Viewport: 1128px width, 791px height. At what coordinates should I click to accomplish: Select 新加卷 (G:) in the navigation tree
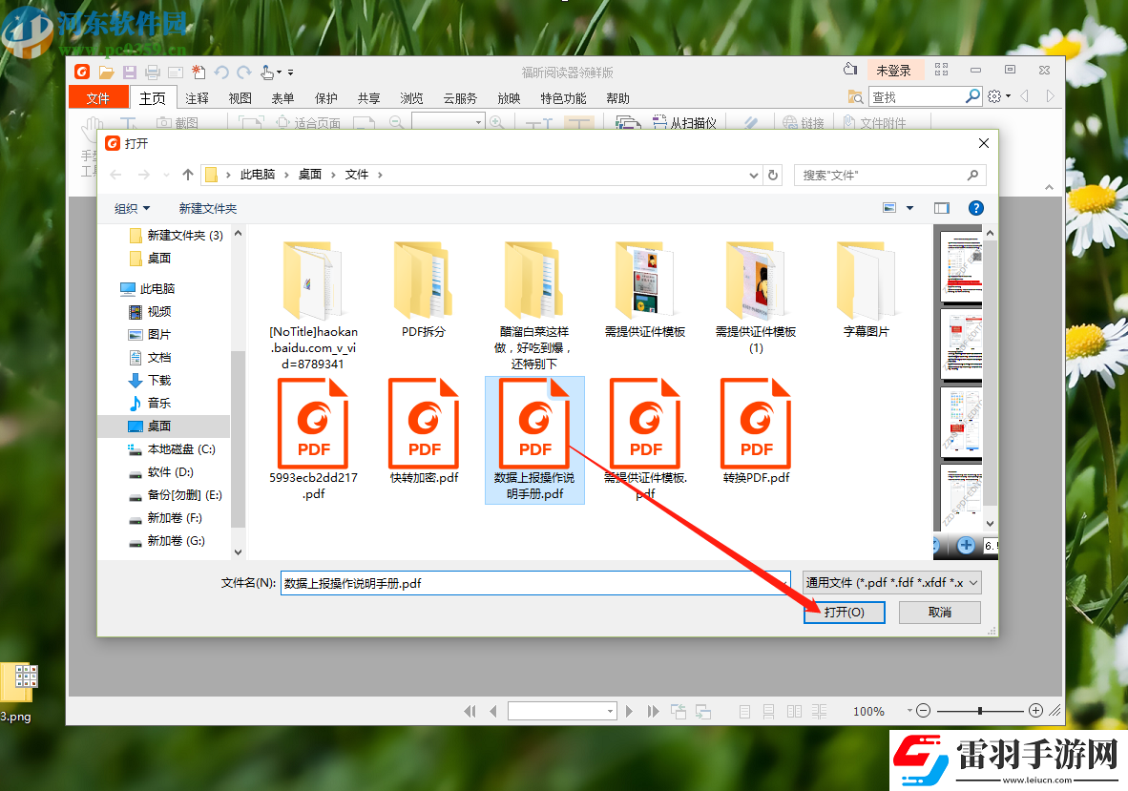[x=167, y=541]
